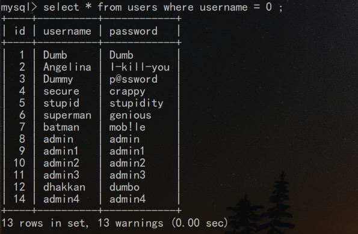Select the 'dhakkan' username entry

point(64,187)
